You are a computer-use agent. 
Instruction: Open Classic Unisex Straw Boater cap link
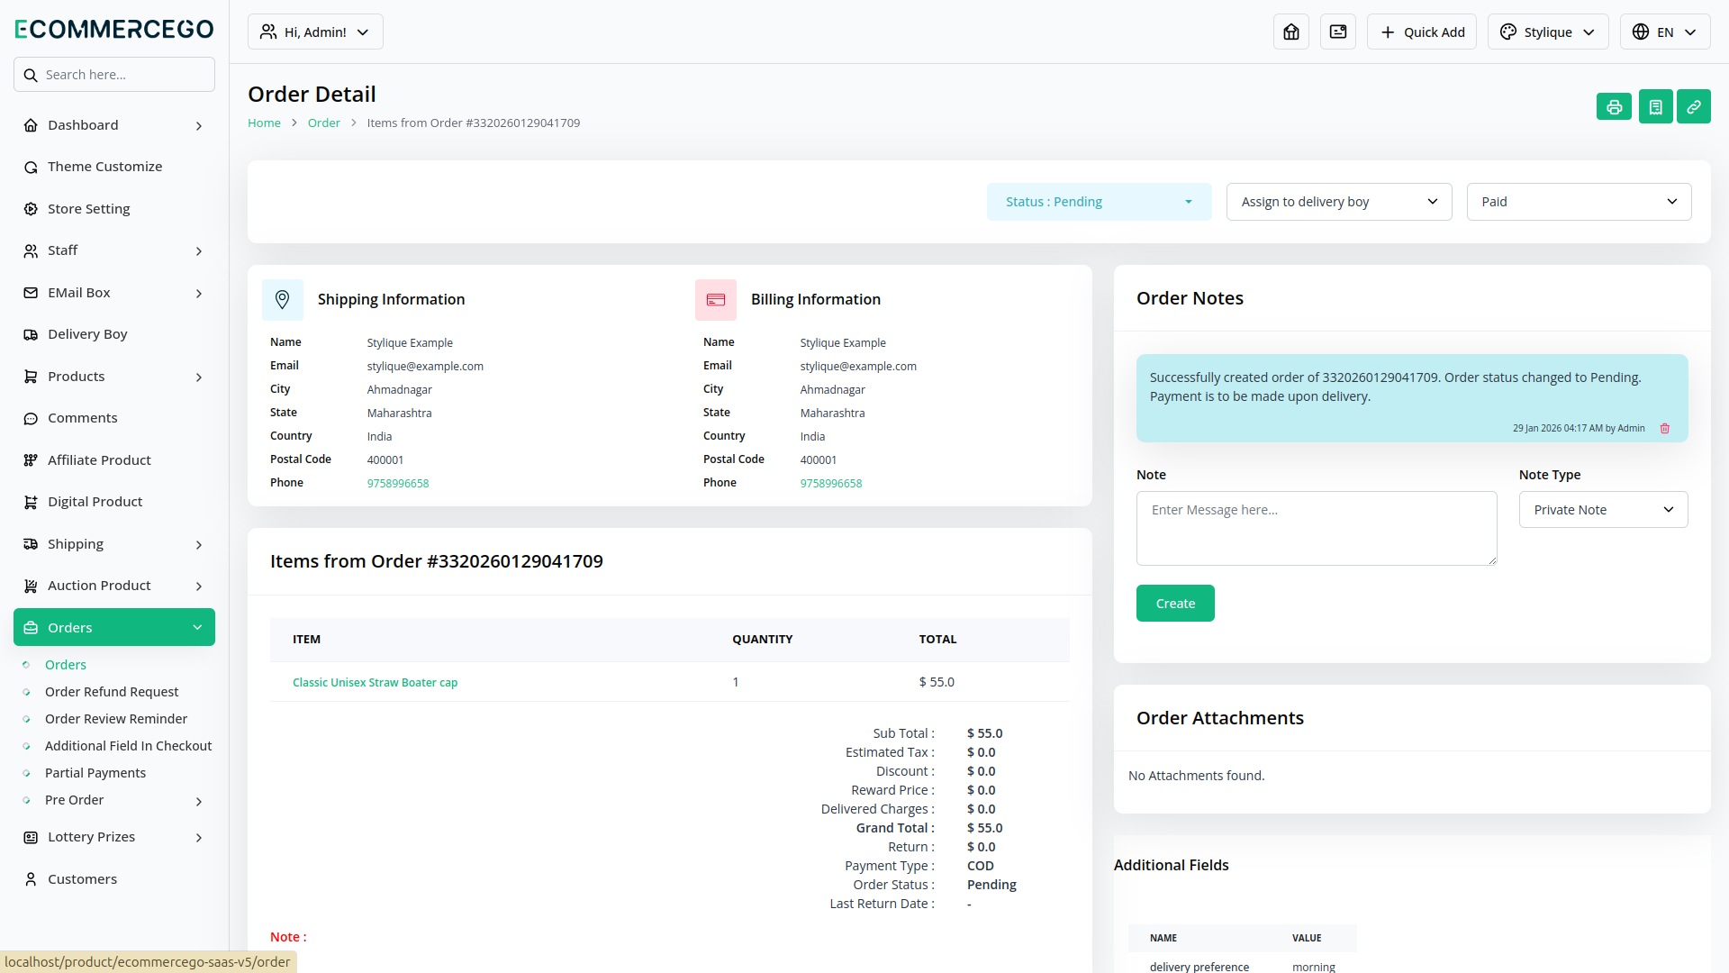375,683
